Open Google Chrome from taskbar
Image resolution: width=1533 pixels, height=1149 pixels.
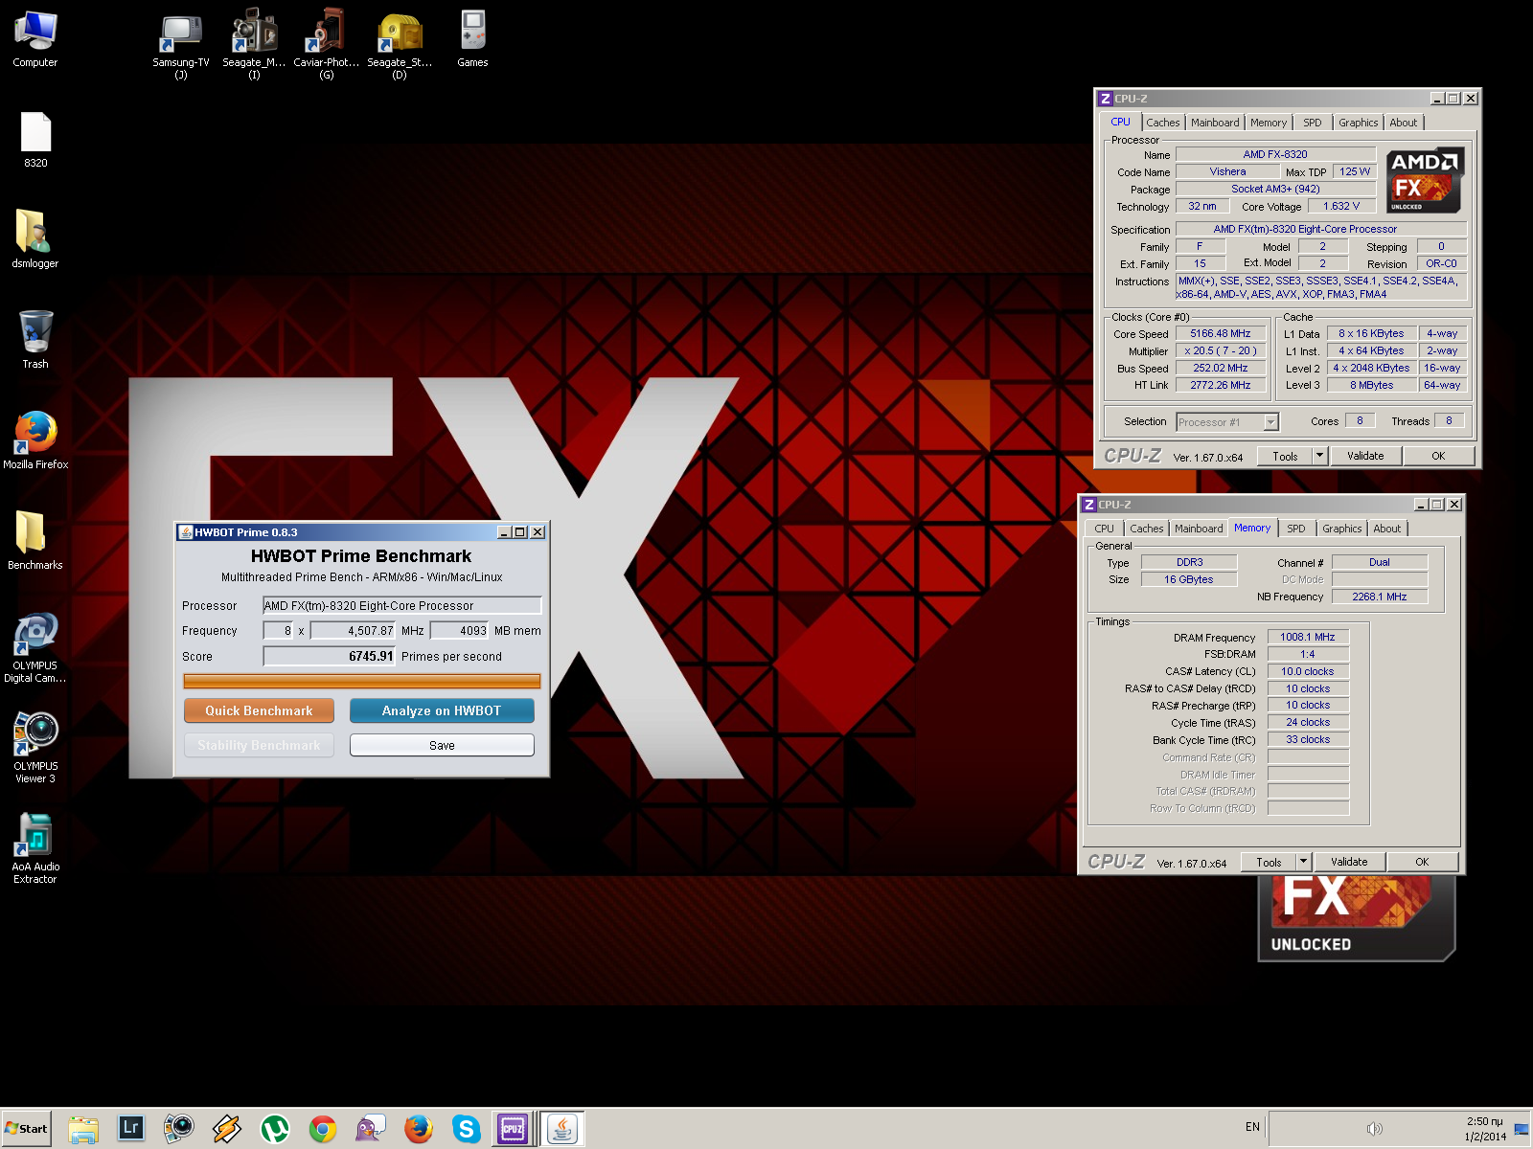pyautogui.click(x=323, y=1129)
